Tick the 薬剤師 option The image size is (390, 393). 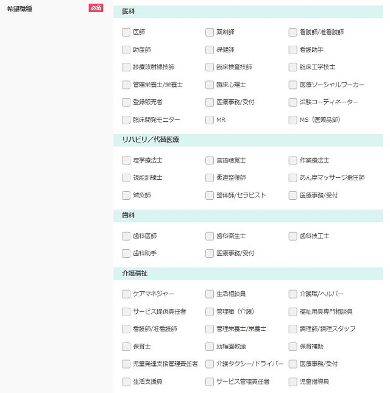point(209,32)
